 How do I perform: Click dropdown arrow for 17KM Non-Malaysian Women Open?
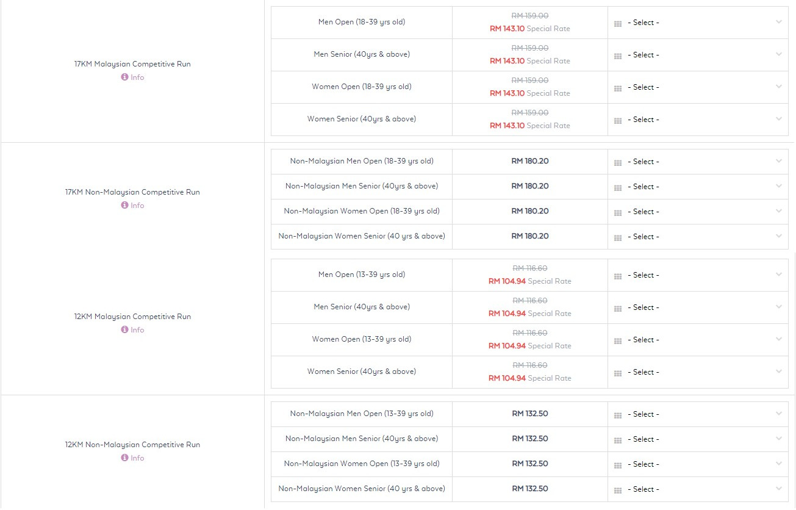(778, 211)
